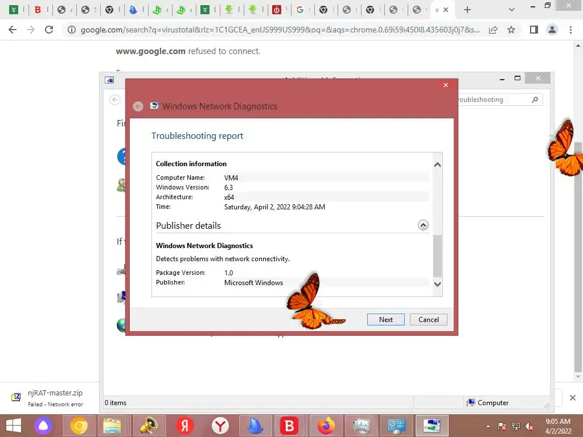Open the red Yandex Я taskbar icon
This screenshot has height=437, width=583.
point(184,426)
